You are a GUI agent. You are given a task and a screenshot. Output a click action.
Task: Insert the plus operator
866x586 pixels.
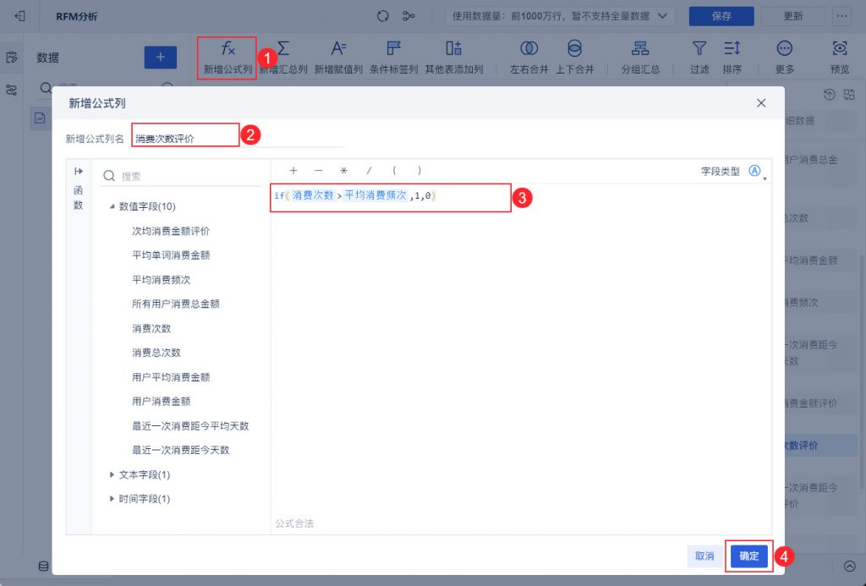[x=293, y=171]
